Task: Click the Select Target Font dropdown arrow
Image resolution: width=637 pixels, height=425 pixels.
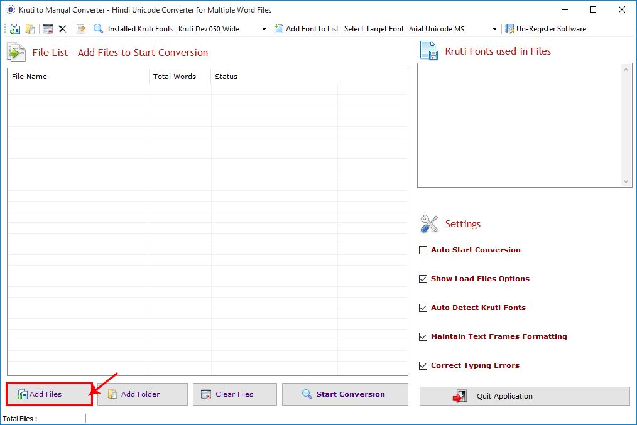Action: [494, 30]
